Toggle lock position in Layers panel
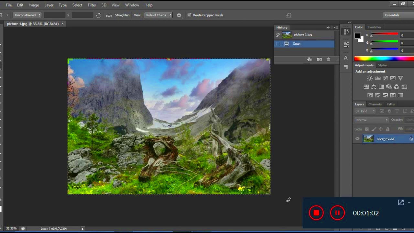 click(381, 129)
